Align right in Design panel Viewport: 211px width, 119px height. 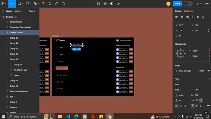[x=187, y=17]
